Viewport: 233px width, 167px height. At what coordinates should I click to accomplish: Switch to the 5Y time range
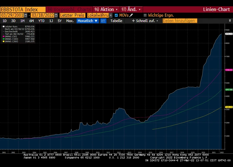pos(60,21)
